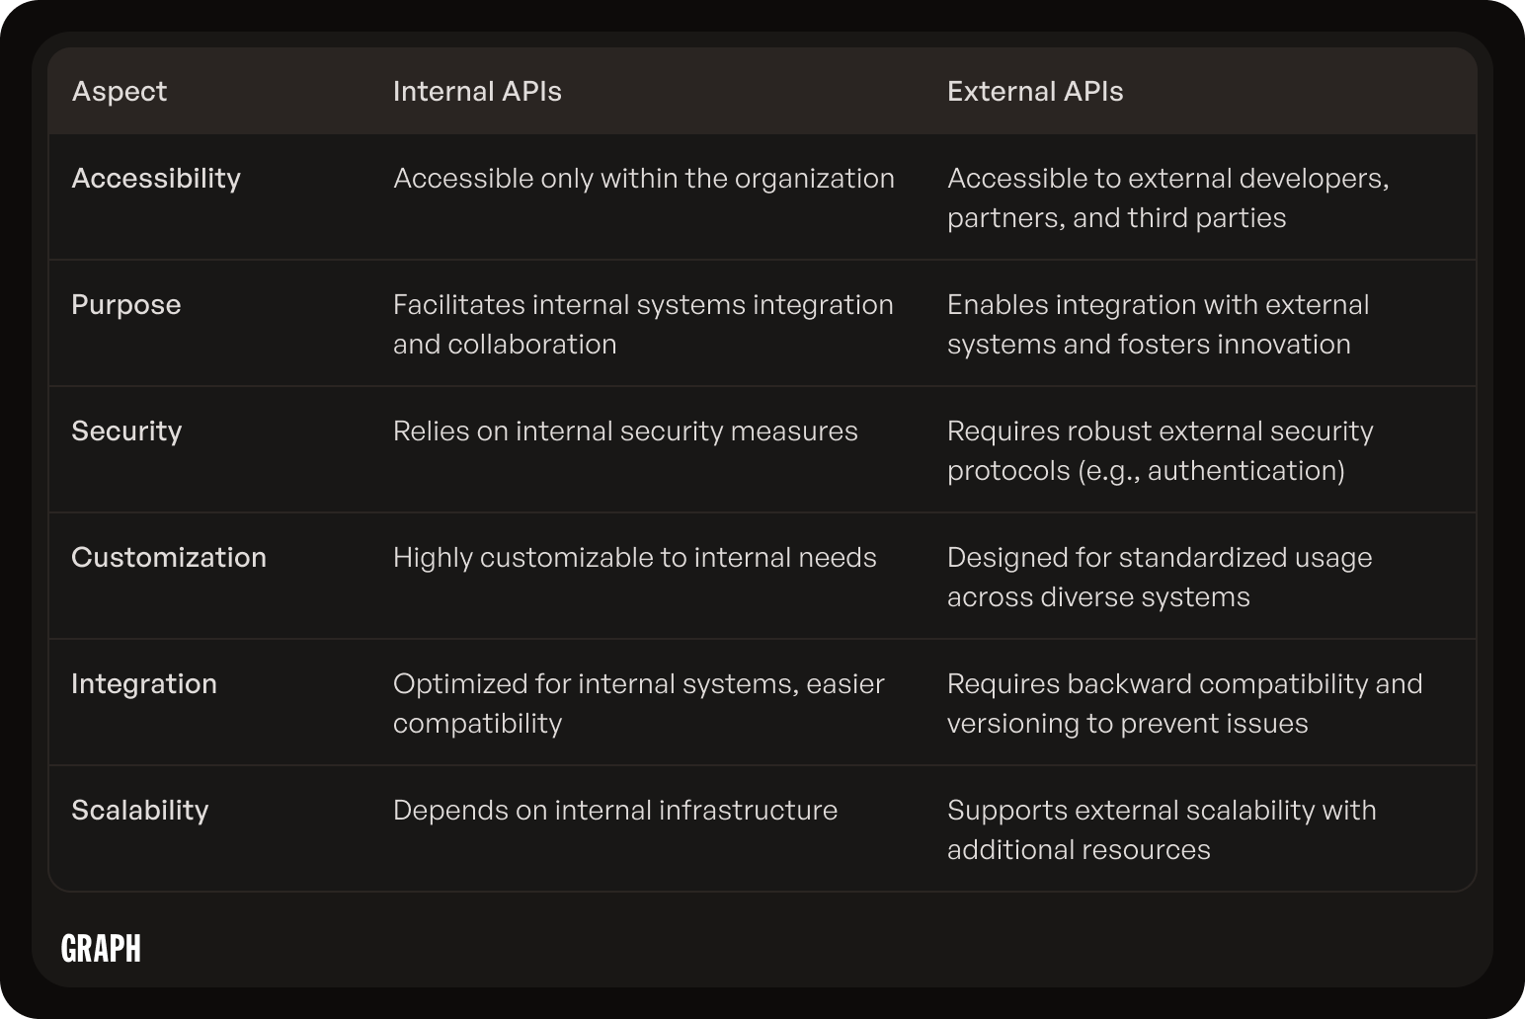
Task: Click 'Highly customizable to internal needs' cell
Action: 635,557
